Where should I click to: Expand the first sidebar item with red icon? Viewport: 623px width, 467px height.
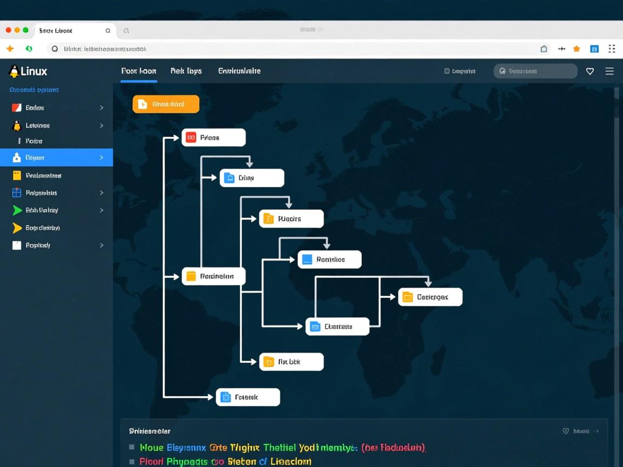101,108
